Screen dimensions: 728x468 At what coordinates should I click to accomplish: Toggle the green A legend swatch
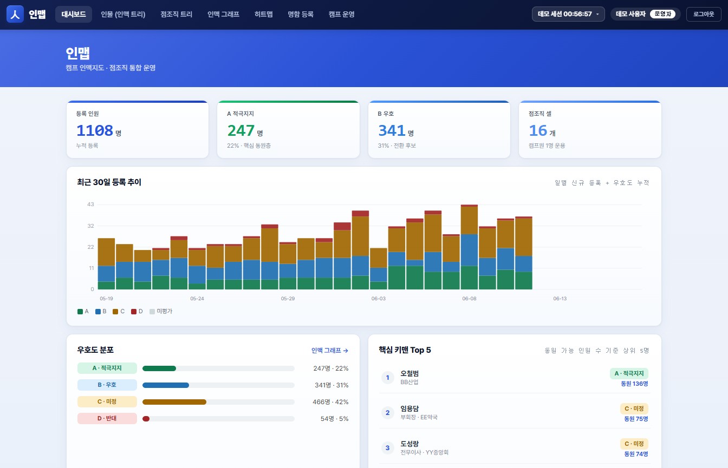(x=80, y=312)
